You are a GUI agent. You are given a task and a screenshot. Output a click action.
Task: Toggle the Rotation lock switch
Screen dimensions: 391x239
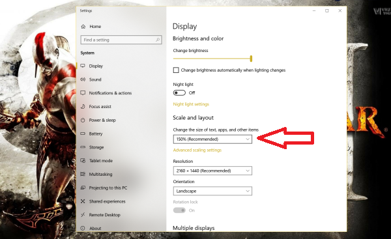point(179,210)
